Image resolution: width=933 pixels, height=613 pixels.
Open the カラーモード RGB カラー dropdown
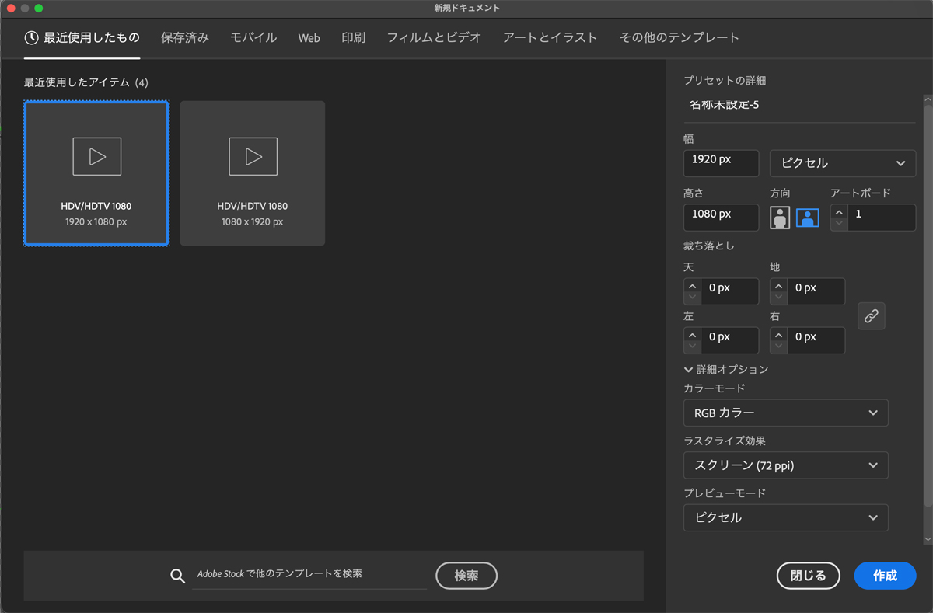pyautogui.click(x=785, y=413)
